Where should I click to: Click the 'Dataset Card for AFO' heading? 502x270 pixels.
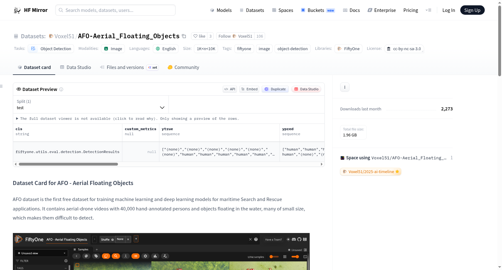click(x=73, y=183)
